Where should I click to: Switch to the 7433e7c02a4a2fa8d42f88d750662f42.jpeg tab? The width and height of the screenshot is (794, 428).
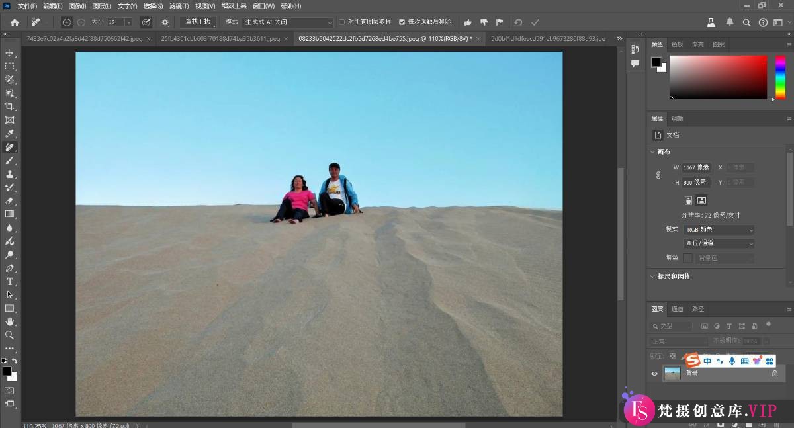[85, 38]
